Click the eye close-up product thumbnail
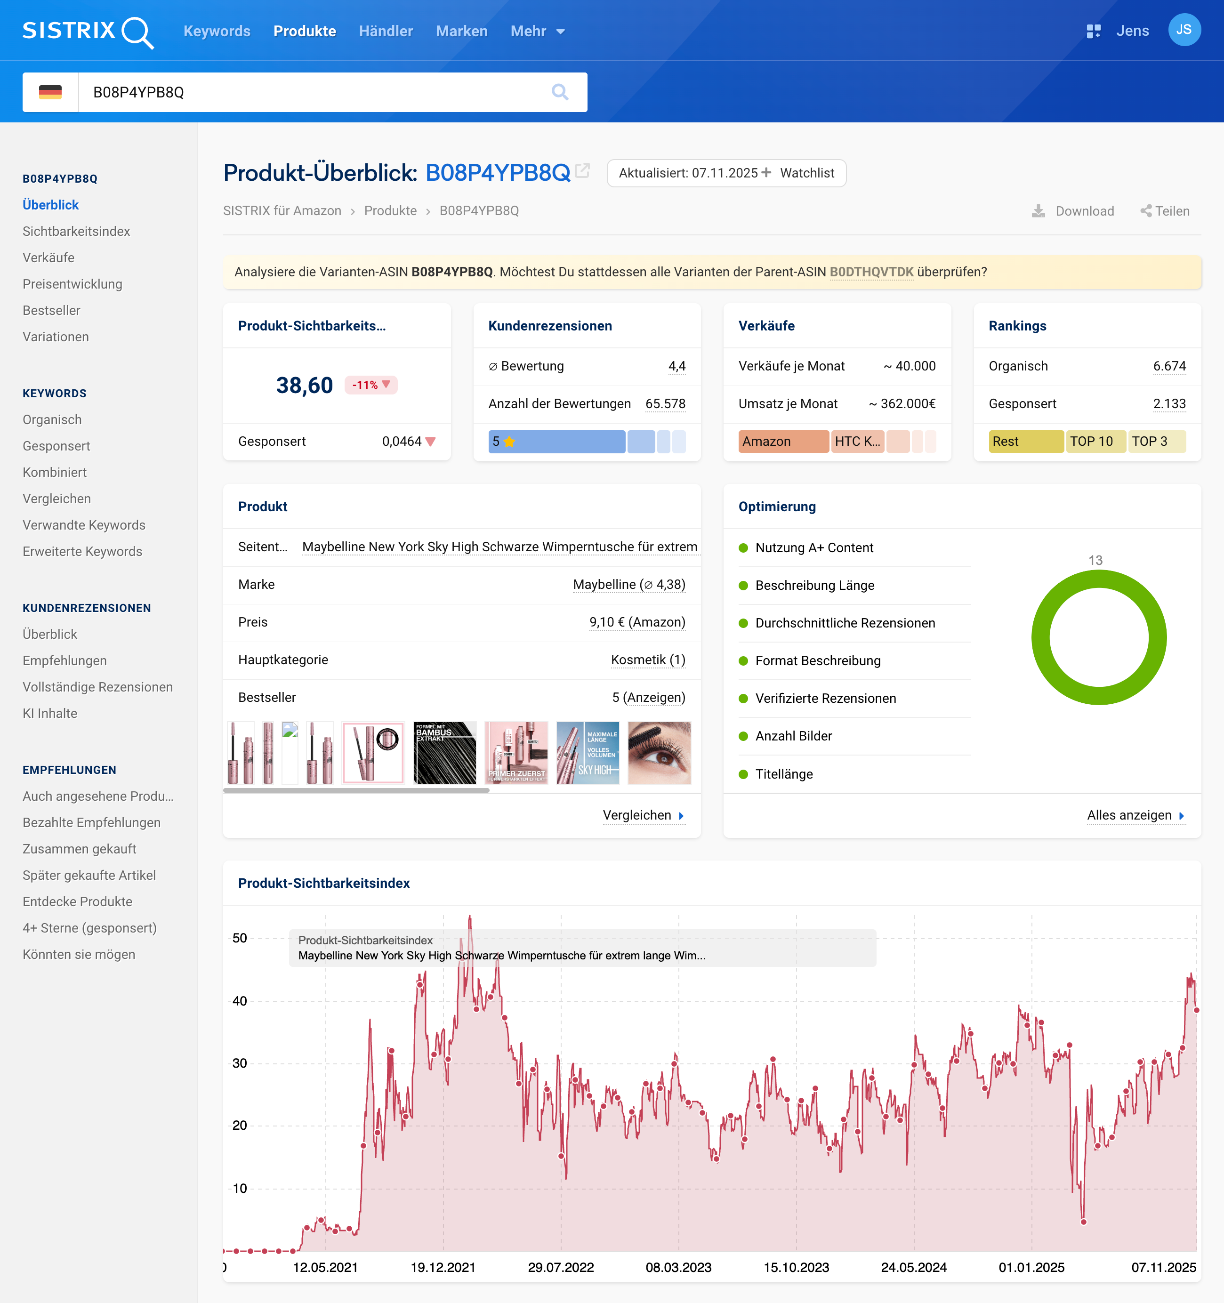Viewport: 1224px width, 1303px height. (x=659, y=752)
